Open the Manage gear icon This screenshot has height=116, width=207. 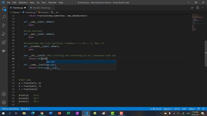point(4,102)
